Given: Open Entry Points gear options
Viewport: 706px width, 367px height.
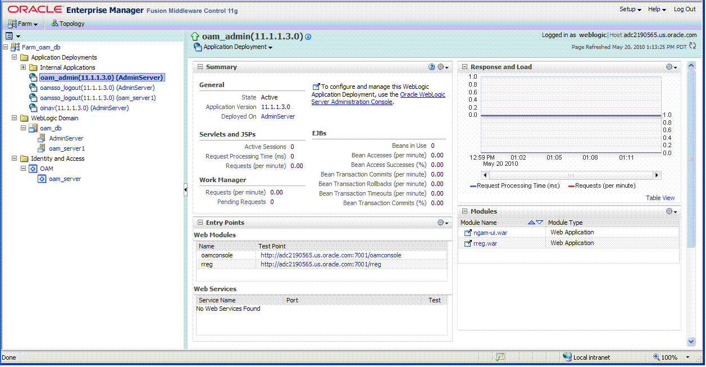Looking at the screenshot, I should coord(443,223).
